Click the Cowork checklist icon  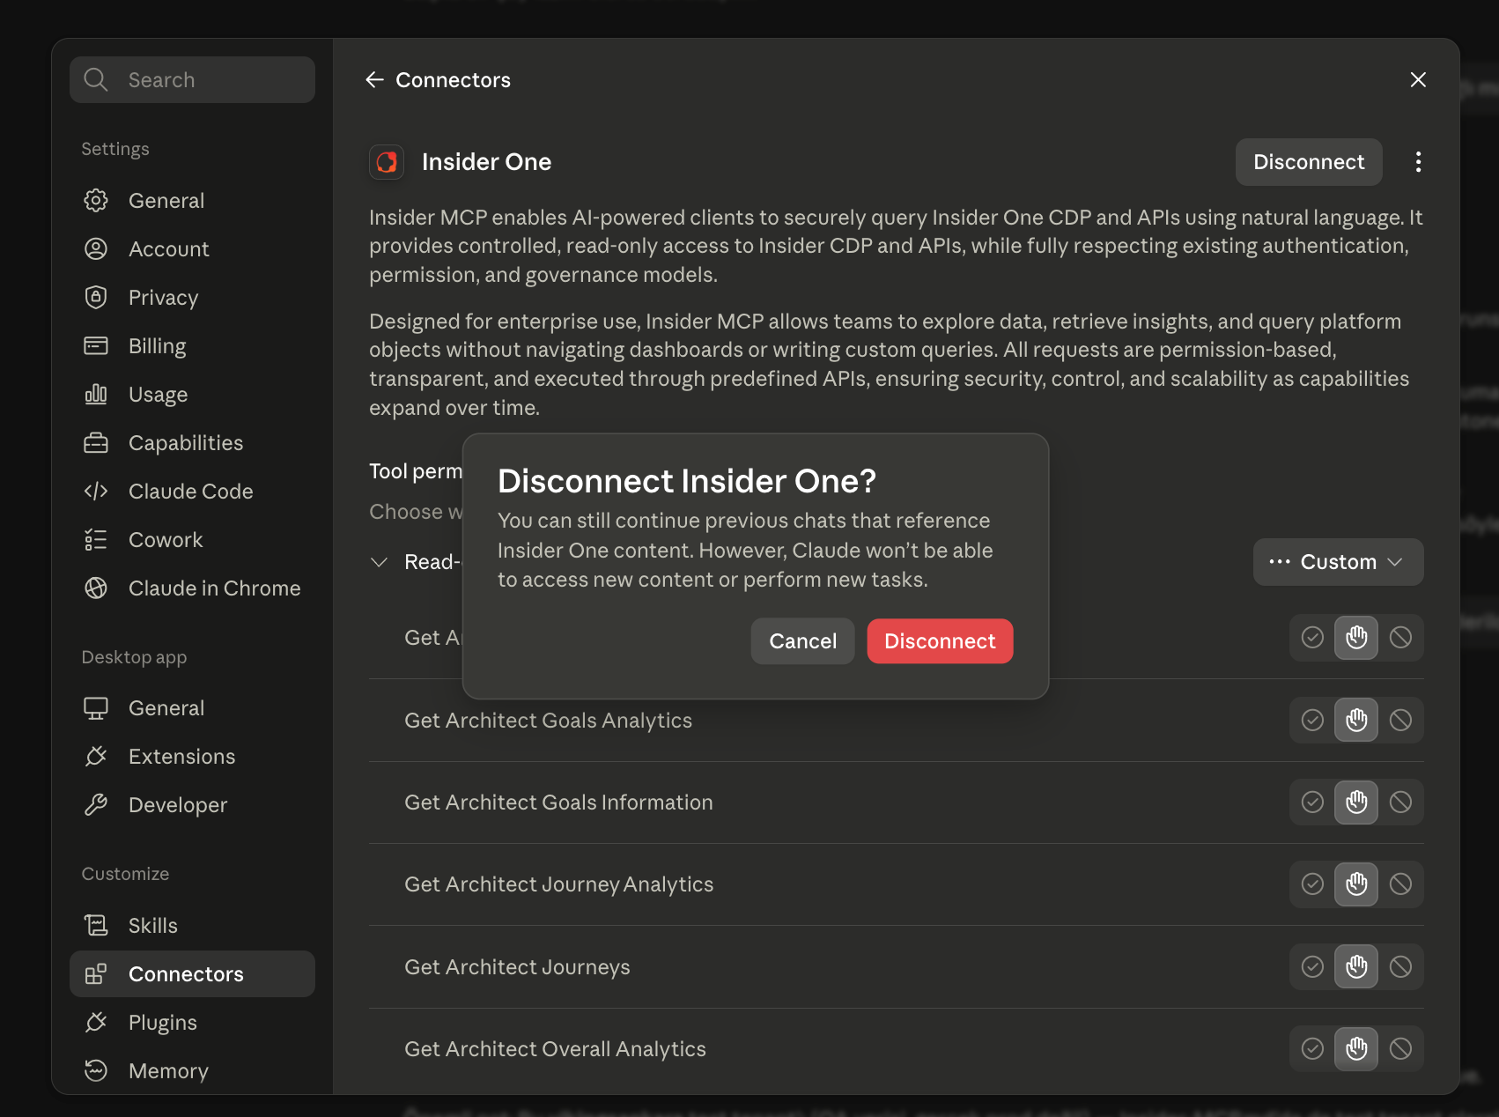(96, 540)
